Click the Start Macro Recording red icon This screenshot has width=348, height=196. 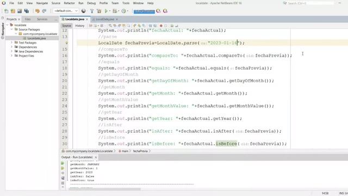pos(161,26)
